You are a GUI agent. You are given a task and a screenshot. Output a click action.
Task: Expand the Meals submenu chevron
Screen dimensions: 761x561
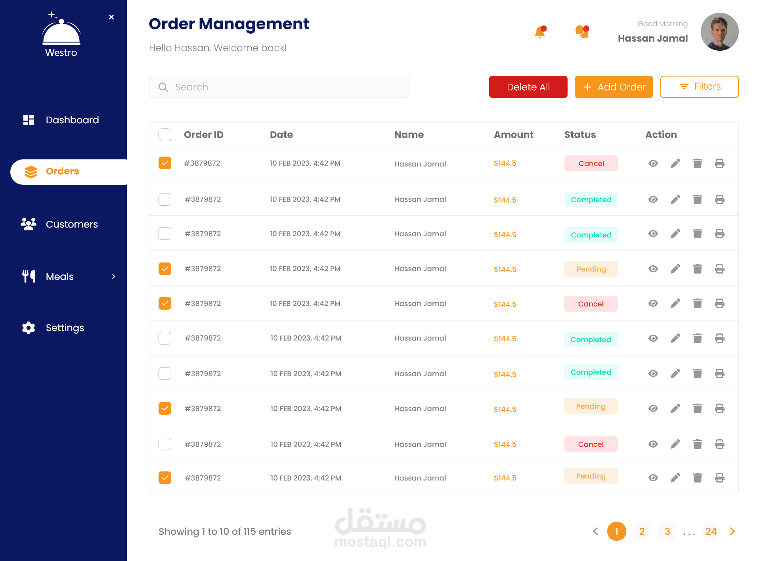pyautogui.click(x=114, y=276)
